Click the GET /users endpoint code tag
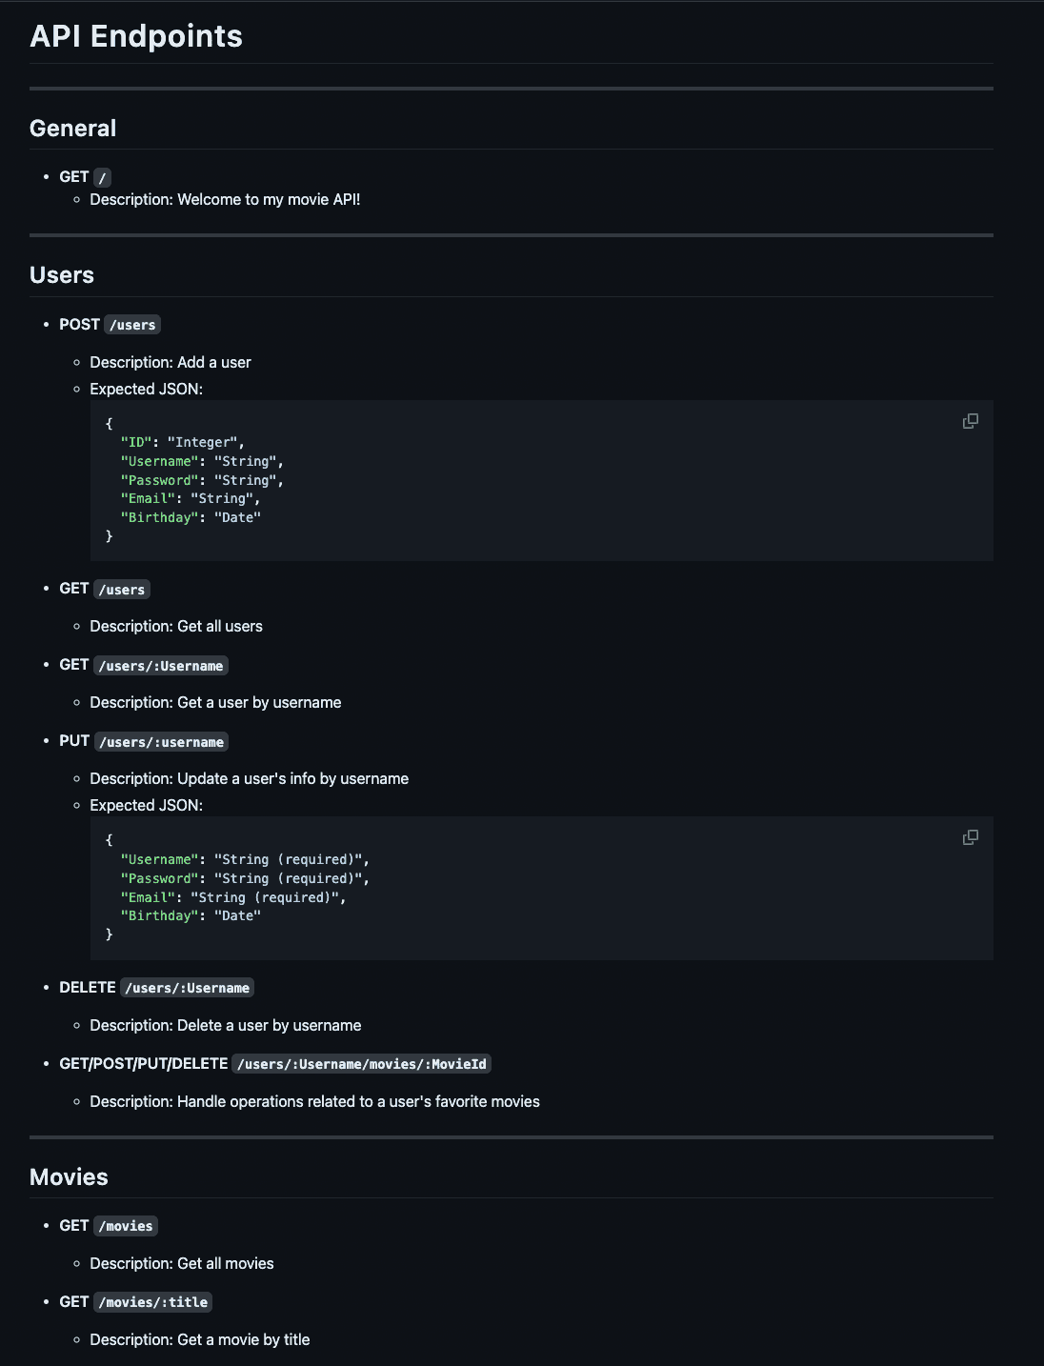This screenshot has width=1044, height=1366. click(x=122, y=590)
